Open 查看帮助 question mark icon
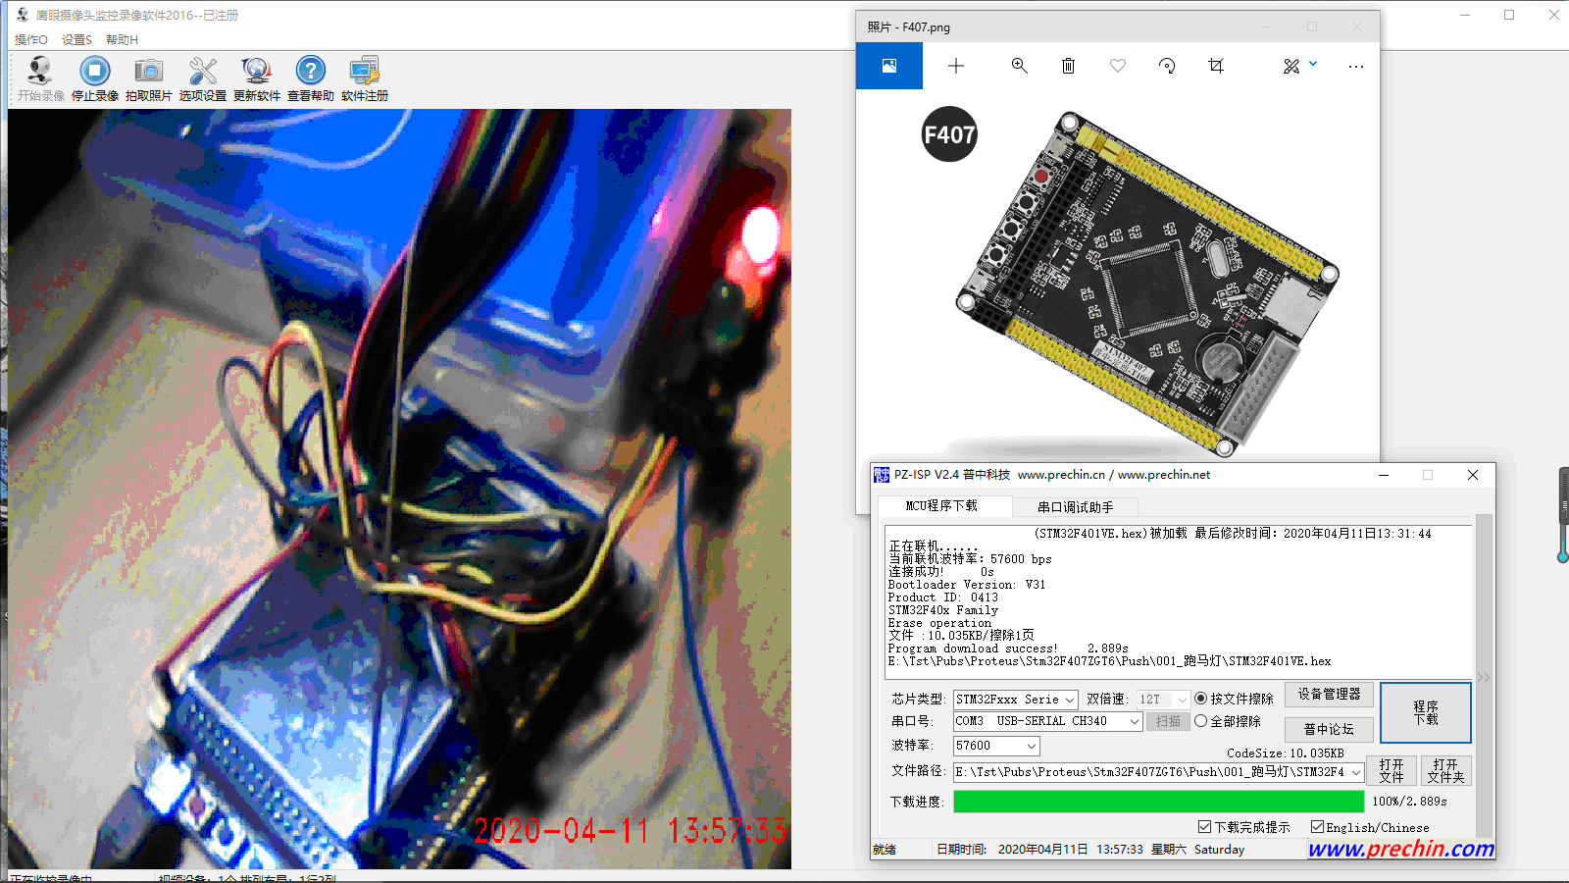This screenshot has height=883, width=1569. coord(311,71)
